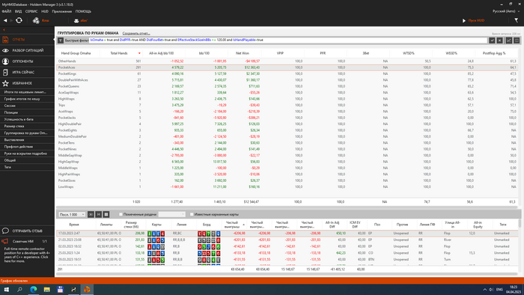This screenshot has width=524, height=295.
Task: Open the marked hands tag dropdown
Action: 171,214
